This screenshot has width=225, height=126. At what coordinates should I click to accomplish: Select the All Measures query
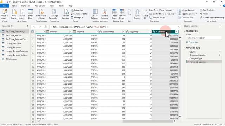tap(15, 59)
